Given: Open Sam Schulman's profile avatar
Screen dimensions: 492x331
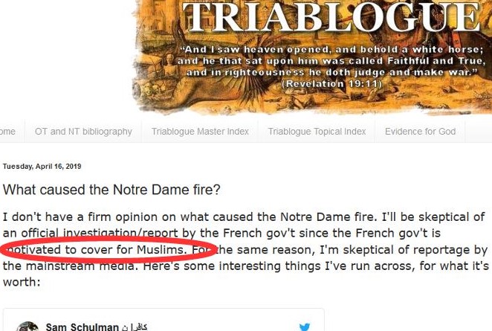Looking at the screenshot, I should coord(27,327).
